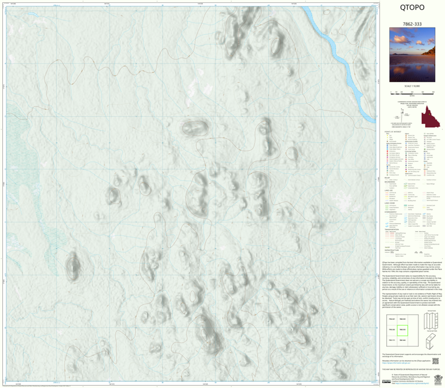445x388 pixels.
Task: Click the folded map booklet diagram
Action: click(x=431, y=341)
